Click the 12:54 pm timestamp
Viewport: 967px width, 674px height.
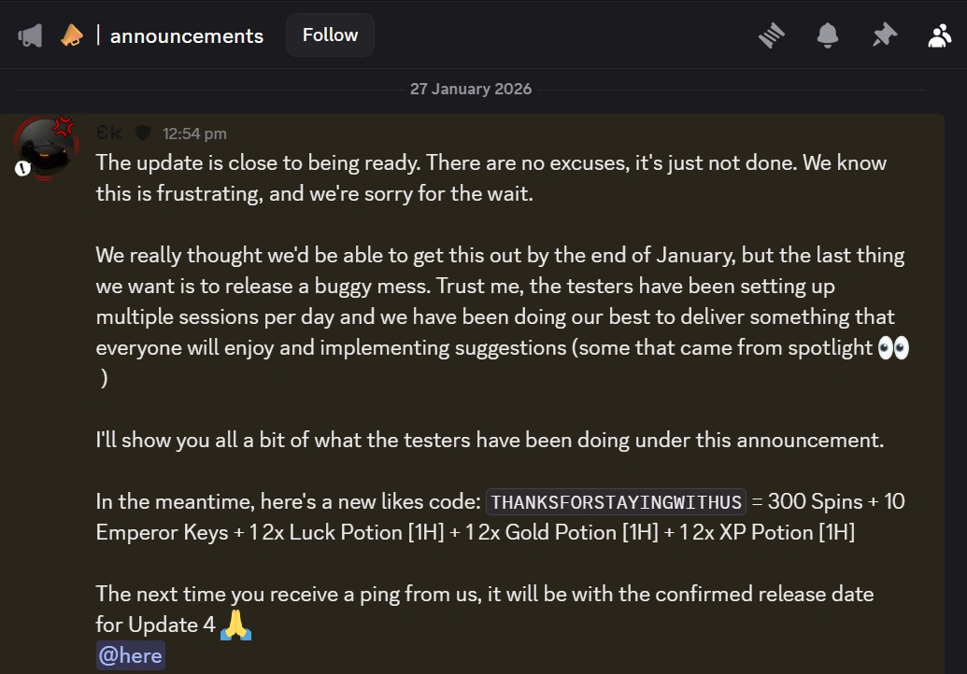194,133
